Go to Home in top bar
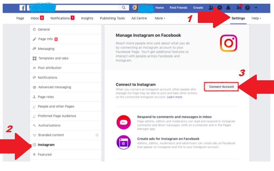 159,8
